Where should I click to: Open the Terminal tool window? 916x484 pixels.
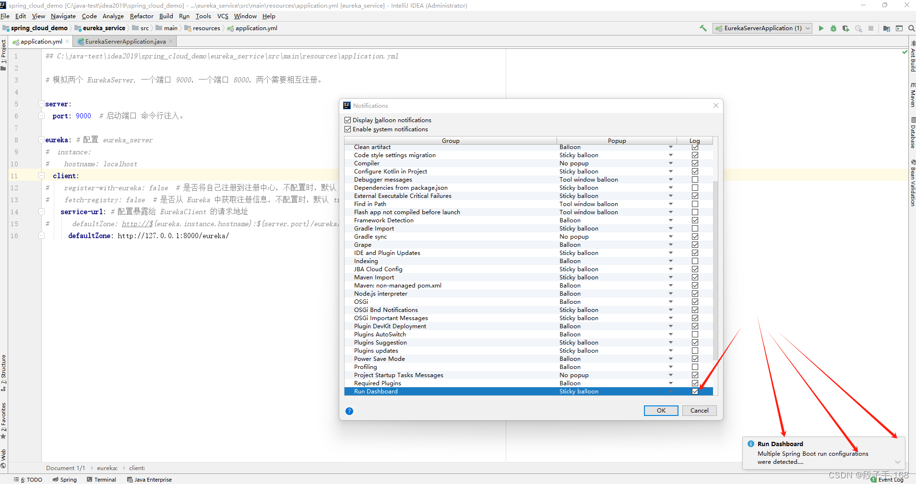coord(101,479)
